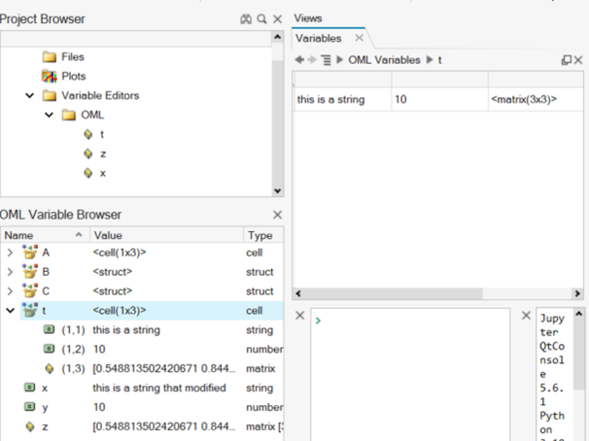Click inside the command console input area
The height and width of the screenshot is (441, 589).
coord(423,369)
